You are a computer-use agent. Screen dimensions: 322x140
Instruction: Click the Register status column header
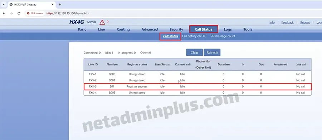137,64
